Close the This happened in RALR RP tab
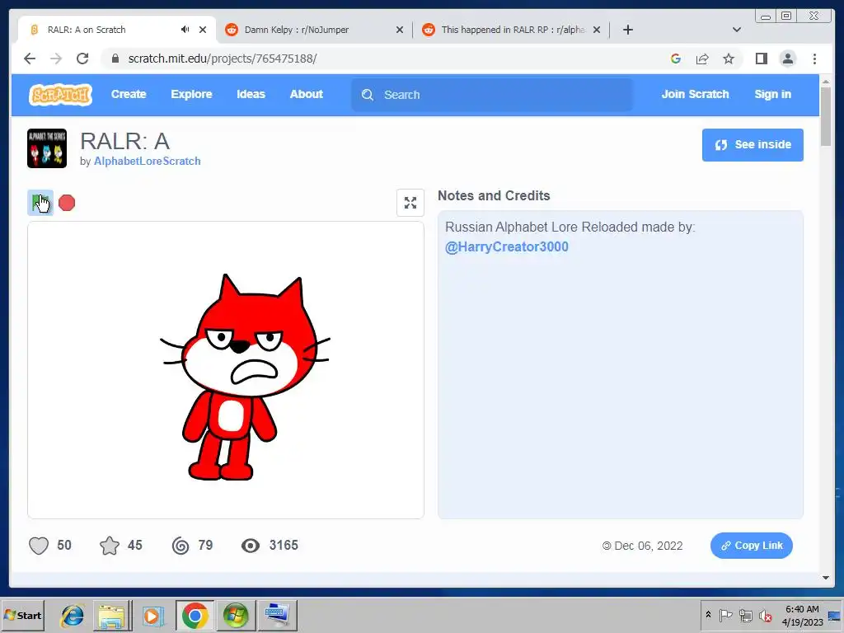The image size is (844, 633). 597,30
